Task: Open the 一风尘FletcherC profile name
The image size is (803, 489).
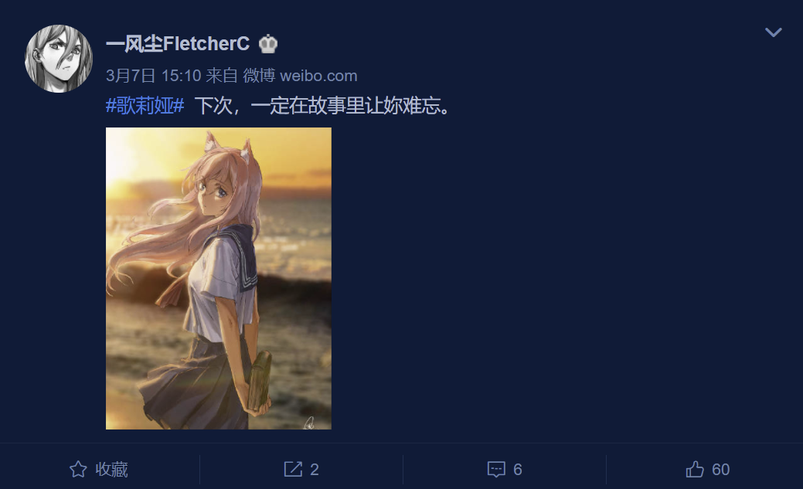Action: pyautogui.click(x=178, y=44)
